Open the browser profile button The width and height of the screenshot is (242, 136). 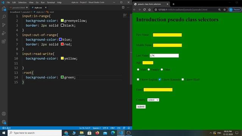tap(235, 9)
